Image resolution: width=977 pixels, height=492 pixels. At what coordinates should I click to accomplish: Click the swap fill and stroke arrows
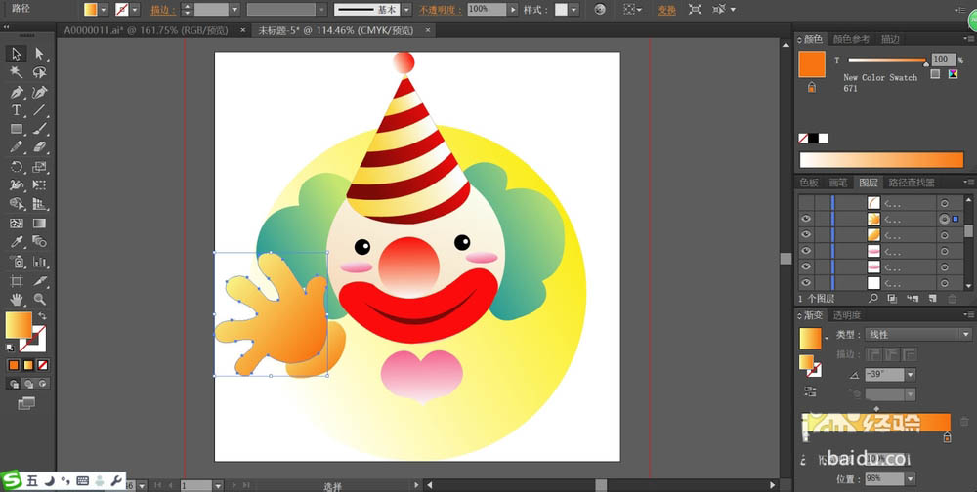(42, 315)
